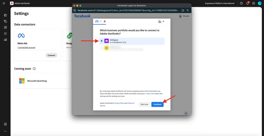Click the Meta Ads card title

pyautogui.click(x=23, y=43)
